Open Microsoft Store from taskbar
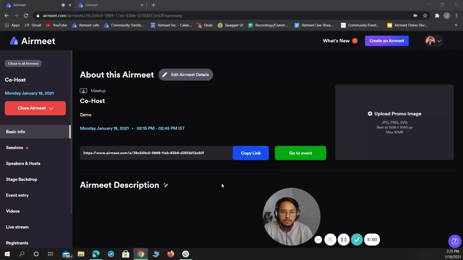 (x=126, y=254)
